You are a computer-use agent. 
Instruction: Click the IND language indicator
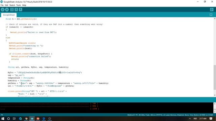click(x=195, y=119)
